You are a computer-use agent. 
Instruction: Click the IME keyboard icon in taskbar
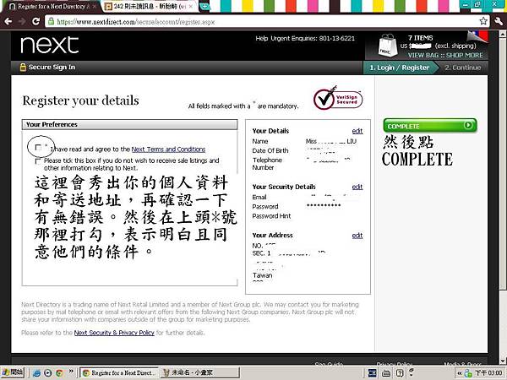point(386,373)
